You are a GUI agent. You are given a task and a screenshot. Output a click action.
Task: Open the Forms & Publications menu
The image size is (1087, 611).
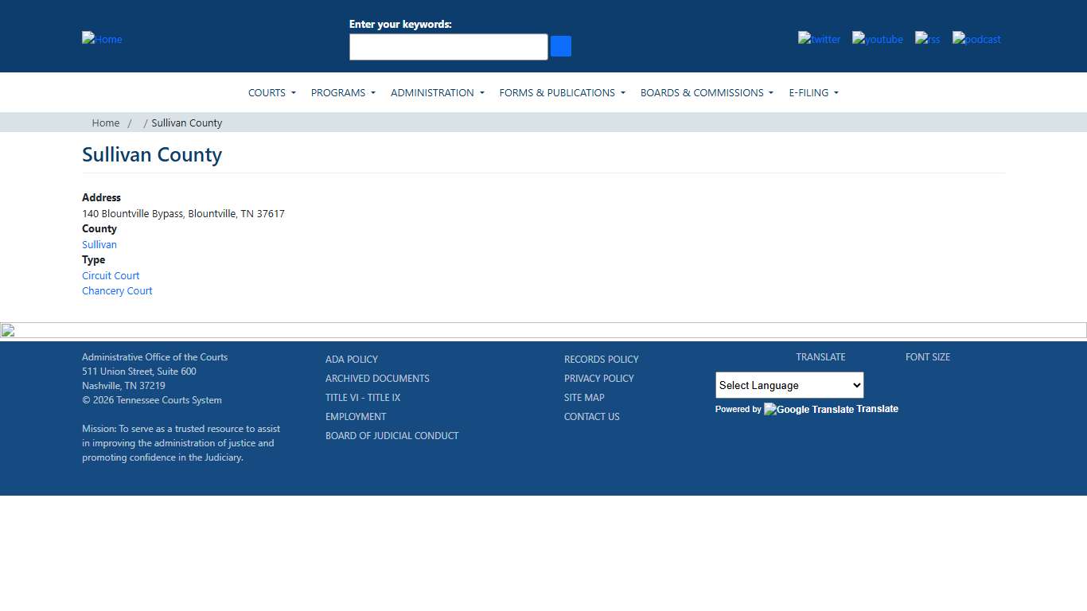(x=562, y=93)
